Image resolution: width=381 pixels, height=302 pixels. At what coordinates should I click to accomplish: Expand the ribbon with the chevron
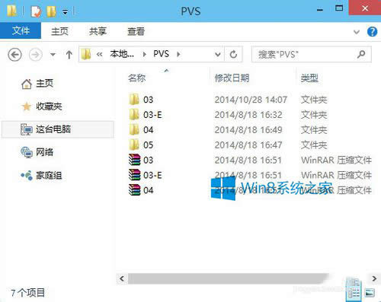pos(357,32)
